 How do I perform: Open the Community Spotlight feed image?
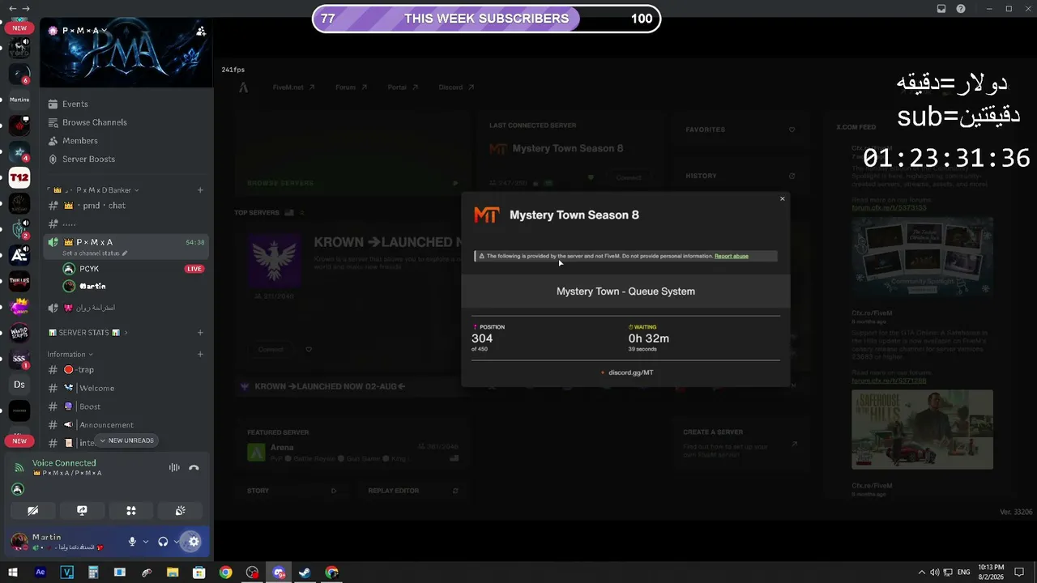922,257
